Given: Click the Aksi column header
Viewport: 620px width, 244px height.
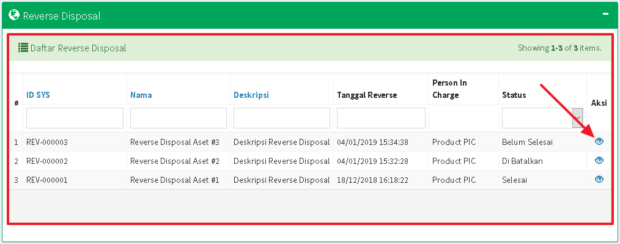Looking at the screenshot, I should (599, 103).
